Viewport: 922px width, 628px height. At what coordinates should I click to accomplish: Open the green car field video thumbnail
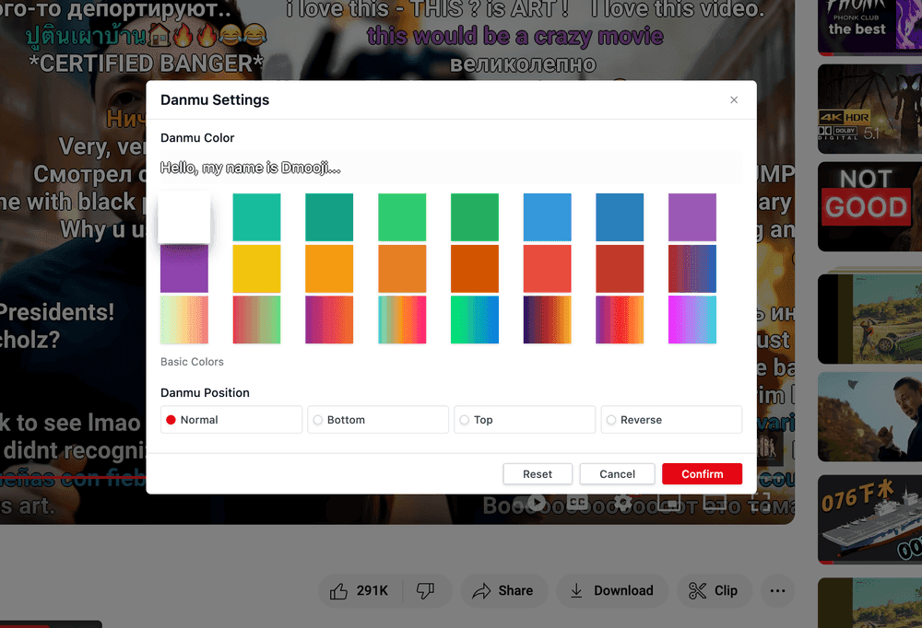(869, 319)
